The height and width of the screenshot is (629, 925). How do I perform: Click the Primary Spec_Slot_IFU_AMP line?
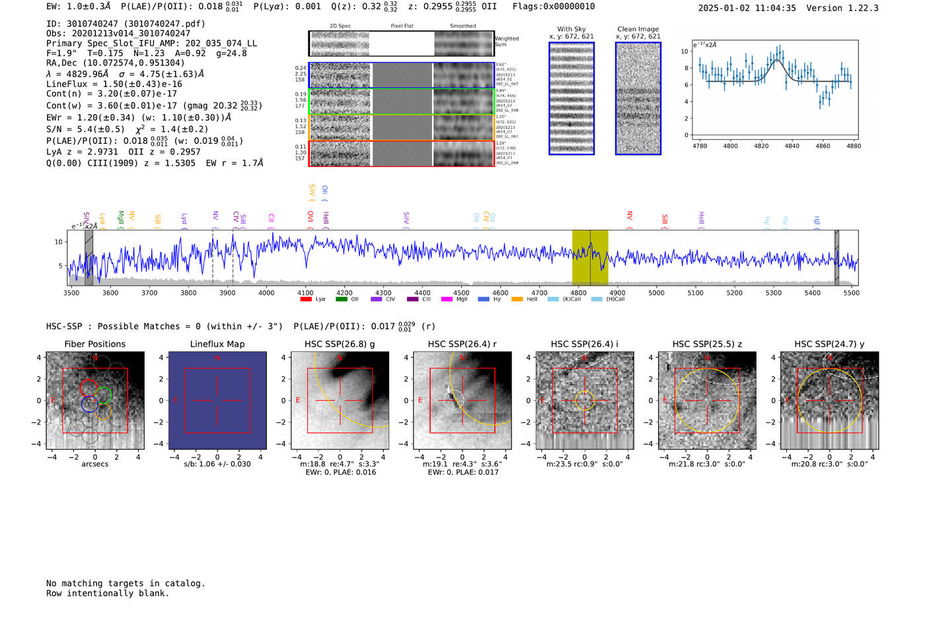[152, 44]
